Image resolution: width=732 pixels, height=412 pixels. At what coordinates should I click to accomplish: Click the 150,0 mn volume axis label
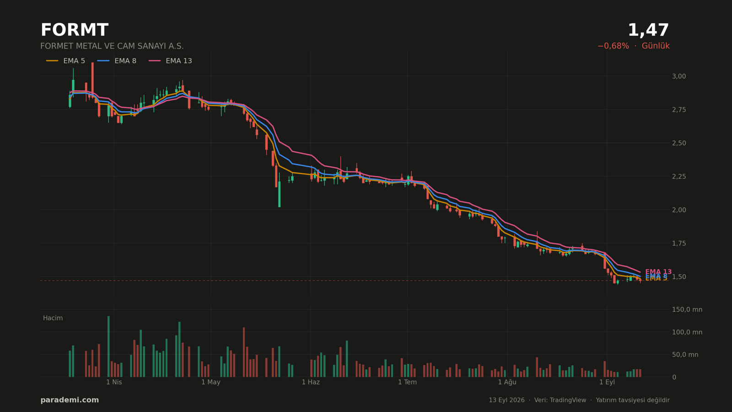[687, 309]
